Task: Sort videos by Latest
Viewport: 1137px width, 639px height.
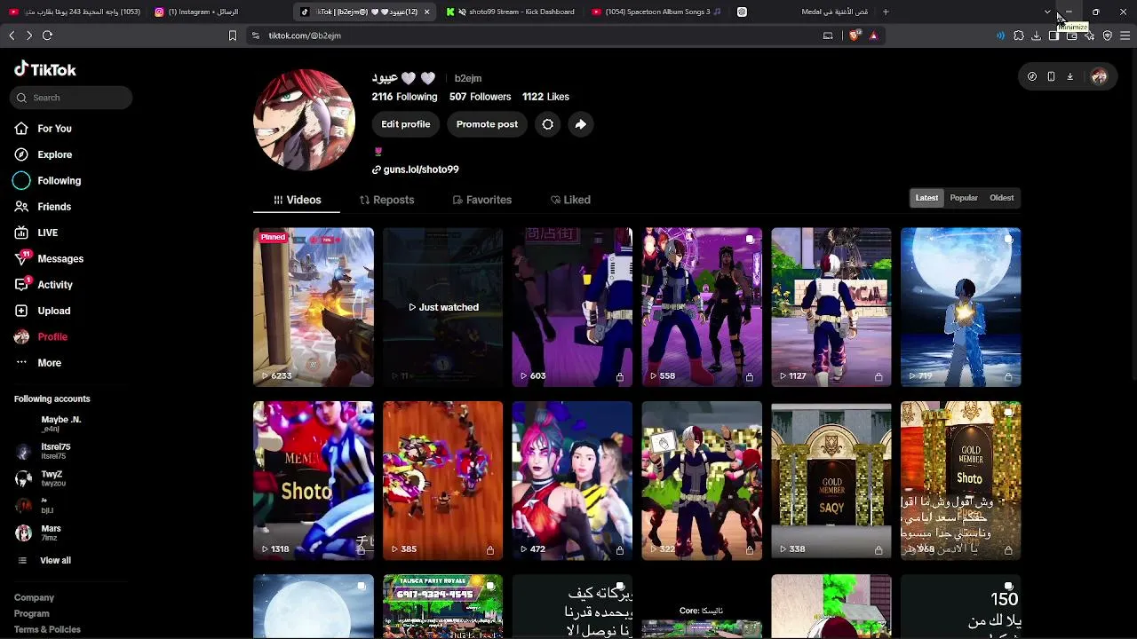Action: click(926, 198)
